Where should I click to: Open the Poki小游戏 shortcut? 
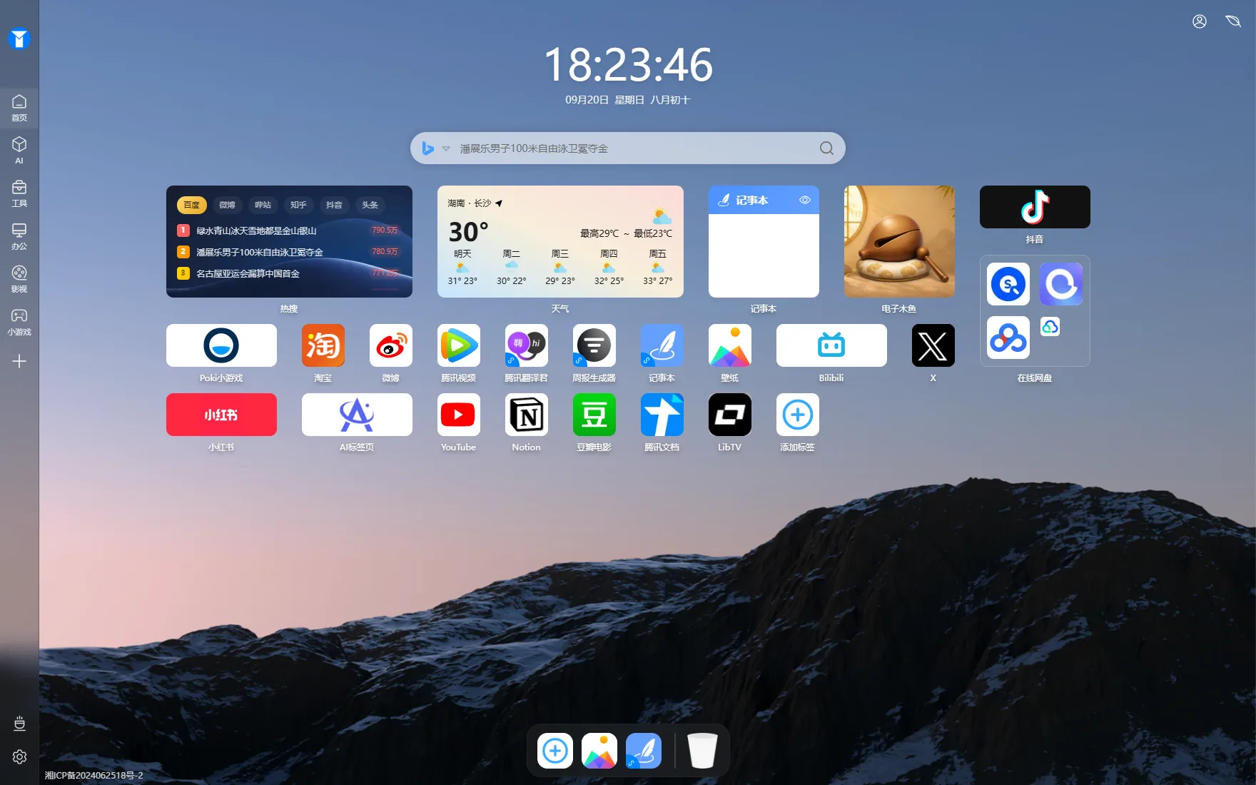click(x=221, y=345)
